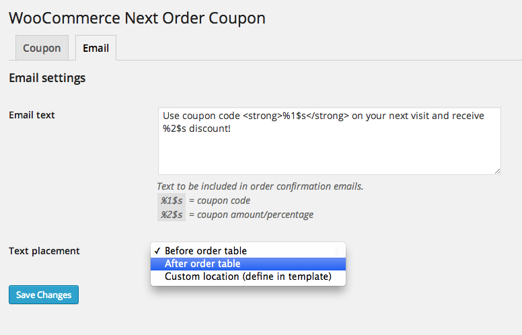522x335 pixels.
Task: Click the '= coupon amount/percentage' description
Action: point(251,215)
